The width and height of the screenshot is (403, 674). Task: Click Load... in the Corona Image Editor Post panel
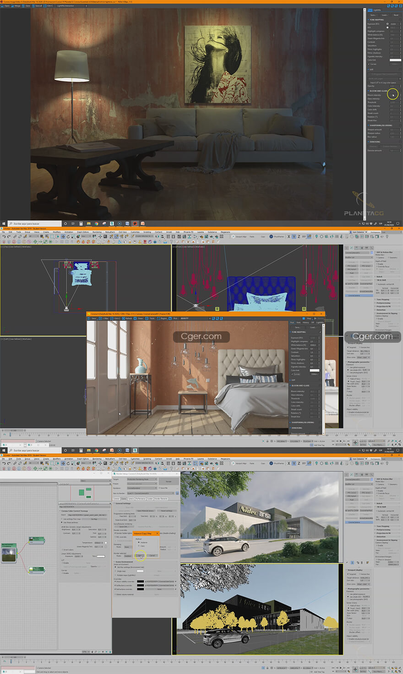tap(385, 15)
